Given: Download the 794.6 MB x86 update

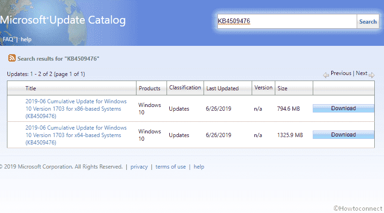Looking at the screenshot, I should click(343, 108).
